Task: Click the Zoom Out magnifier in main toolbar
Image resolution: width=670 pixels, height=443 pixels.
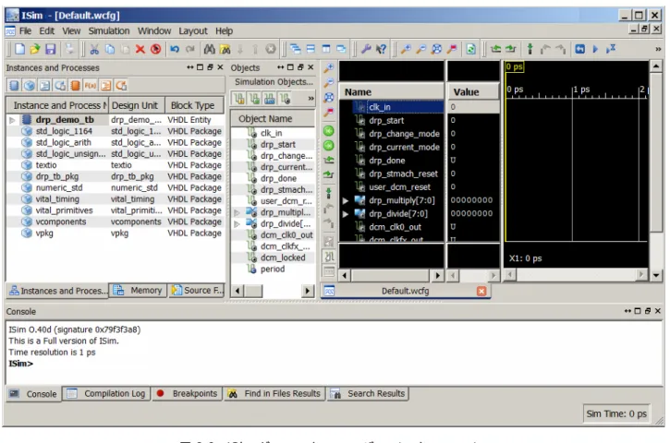Action: tap(420, 49)
